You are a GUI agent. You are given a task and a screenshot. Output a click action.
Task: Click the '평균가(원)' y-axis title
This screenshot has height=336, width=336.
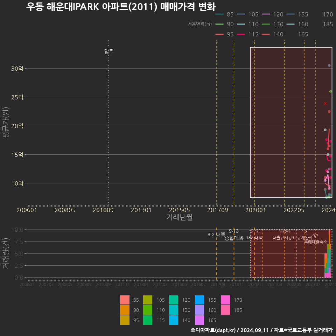point(6,122)
